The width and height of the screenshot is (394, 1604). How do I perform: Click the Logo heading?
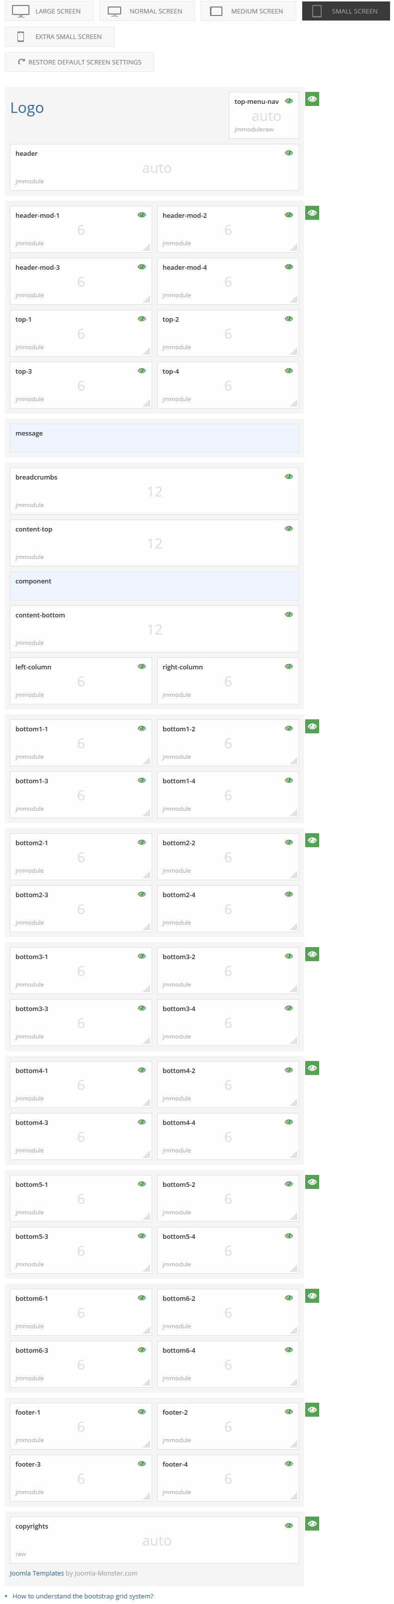click(27, 108)
